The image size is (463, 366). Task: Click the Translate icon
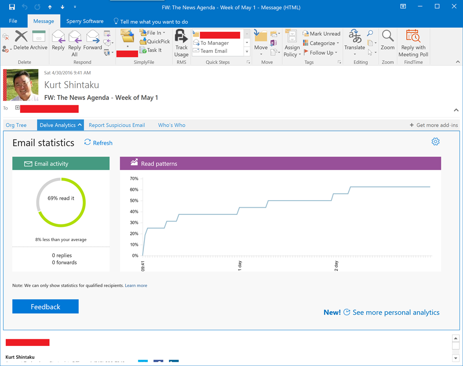355,40
